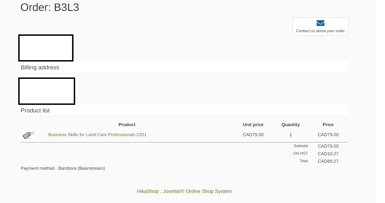Screen dimensions: 385x203
Task: Click the CAD79.00 unit price value
Action: tap(253, 135)
